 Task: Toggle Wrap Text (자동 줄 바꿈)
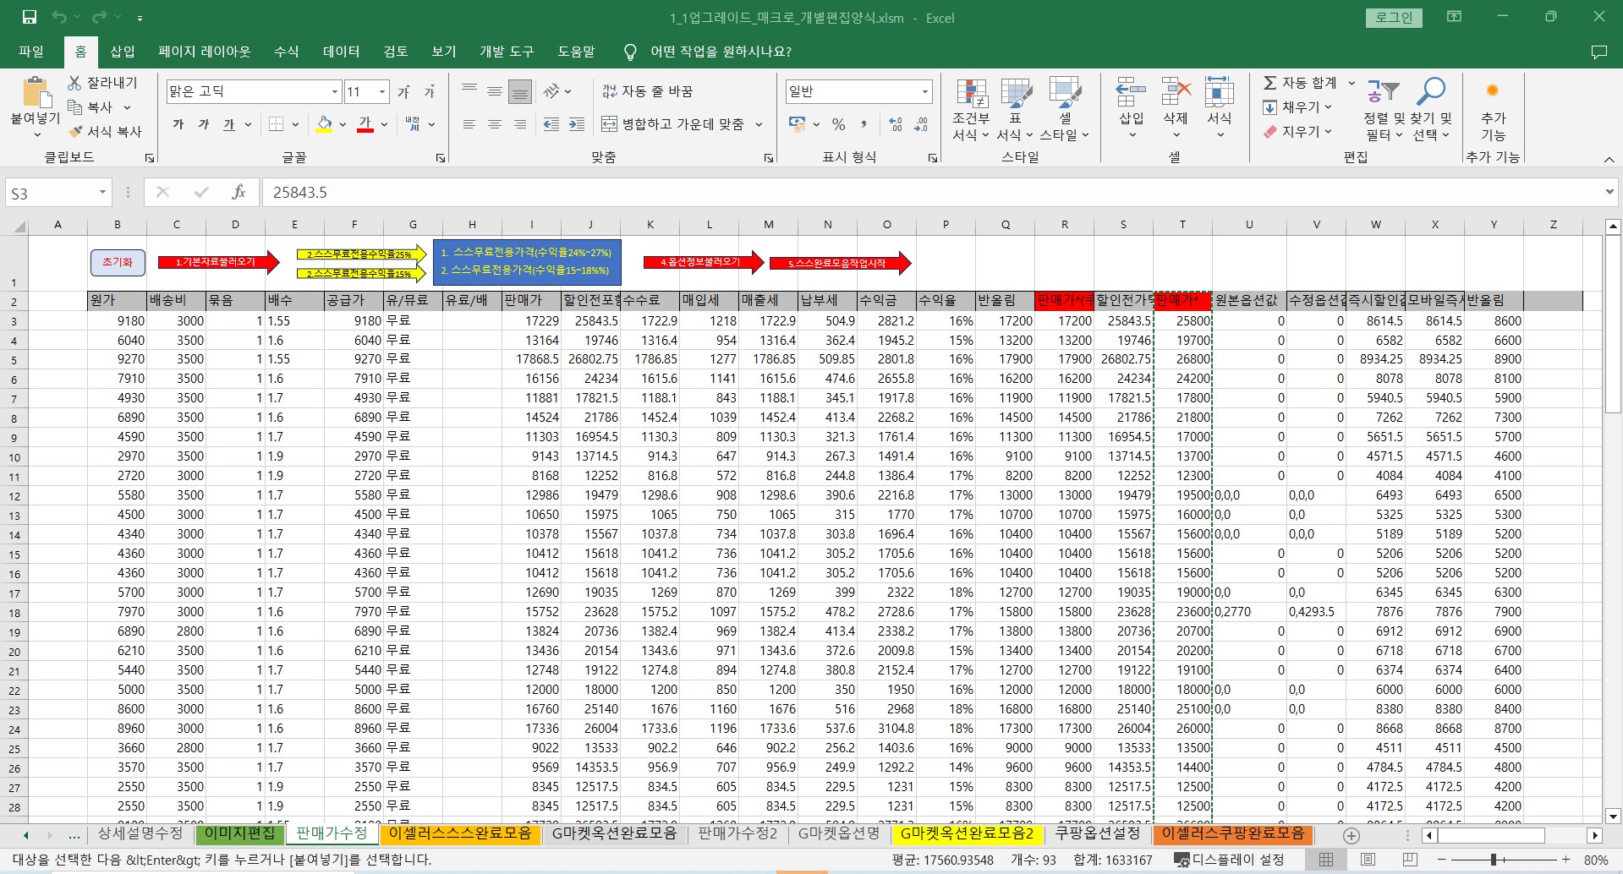click(x=648, y=91)
